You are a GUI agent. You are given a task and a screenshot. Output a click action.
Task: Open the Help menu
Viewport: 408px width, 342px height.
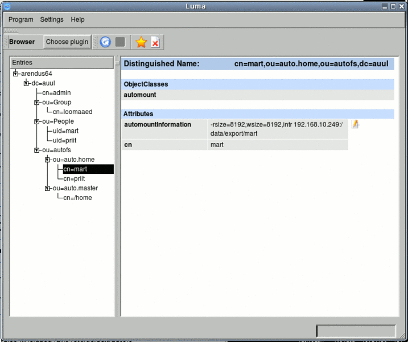click(x=77, y=19)
